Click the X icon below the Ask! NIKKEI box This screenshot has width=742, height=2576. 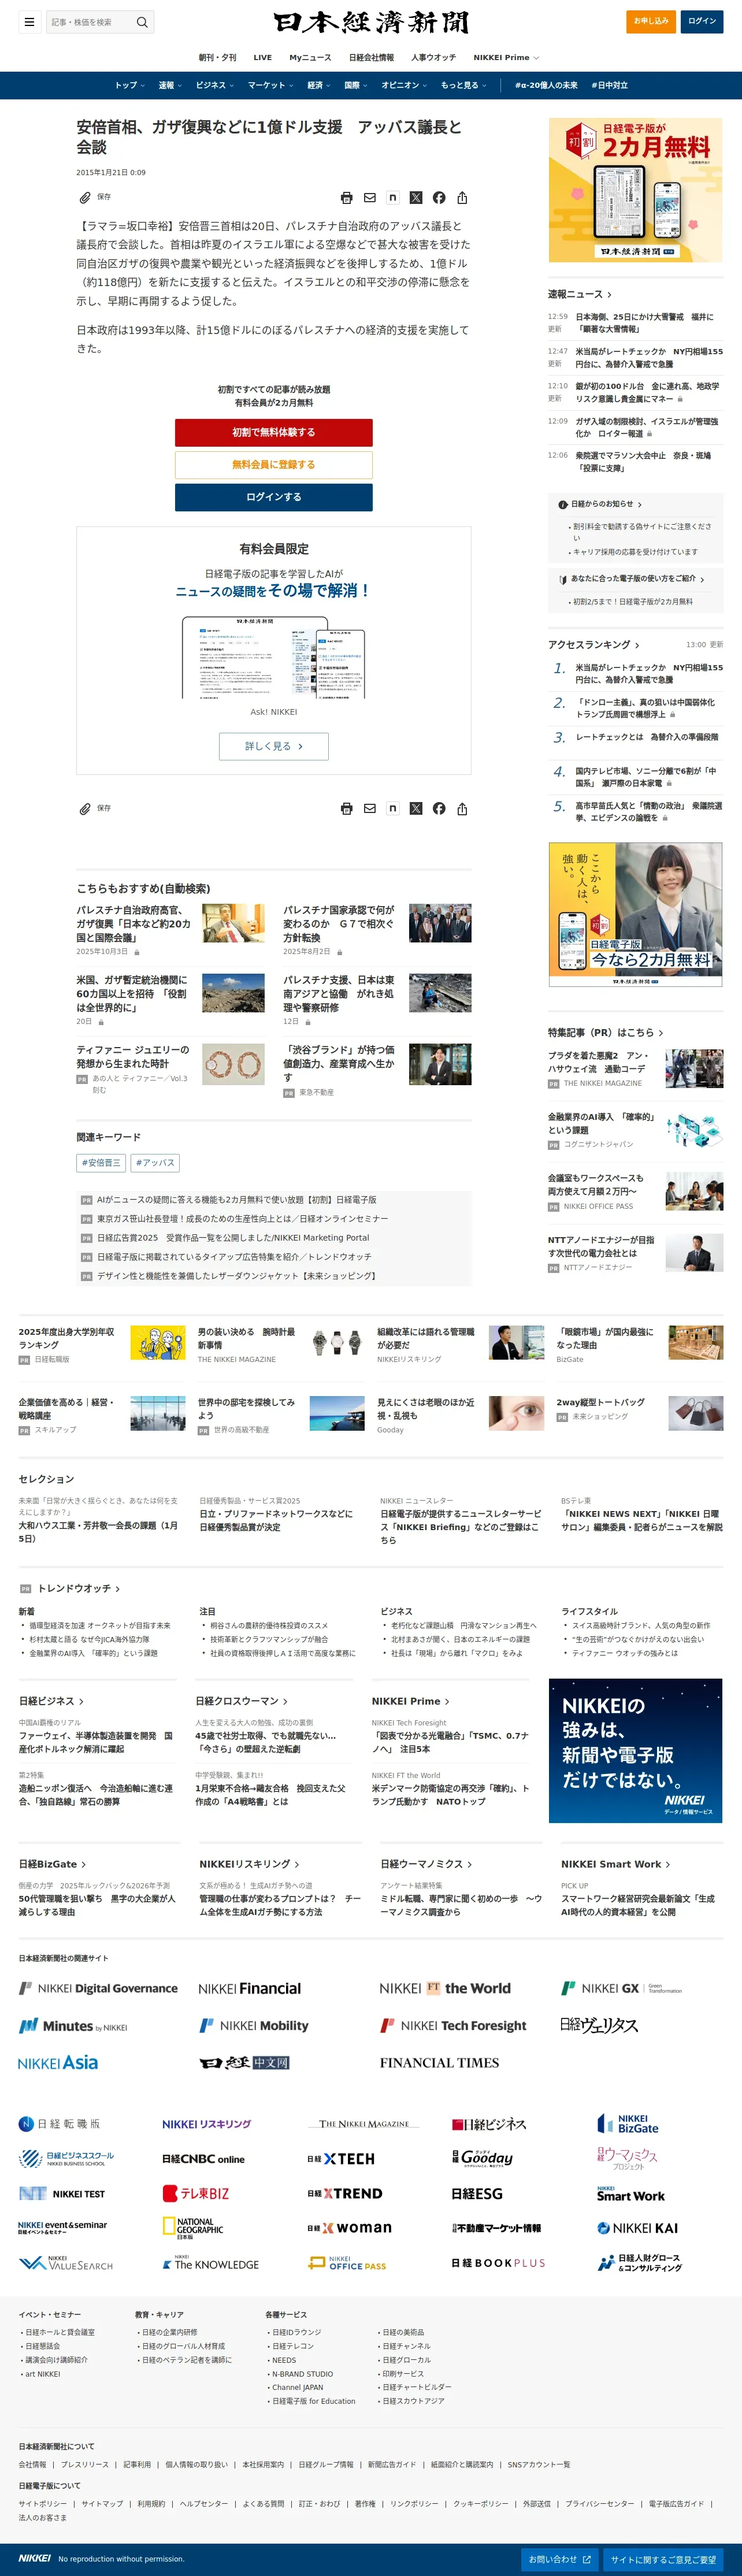(x=416, y=808)
